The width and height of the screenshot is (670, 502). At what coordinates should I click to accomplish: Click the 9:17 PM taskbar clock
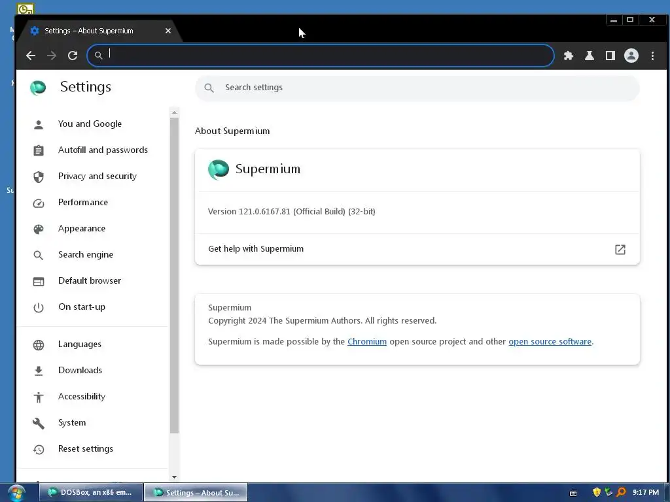pyautogui.click(x=646, y=492)
